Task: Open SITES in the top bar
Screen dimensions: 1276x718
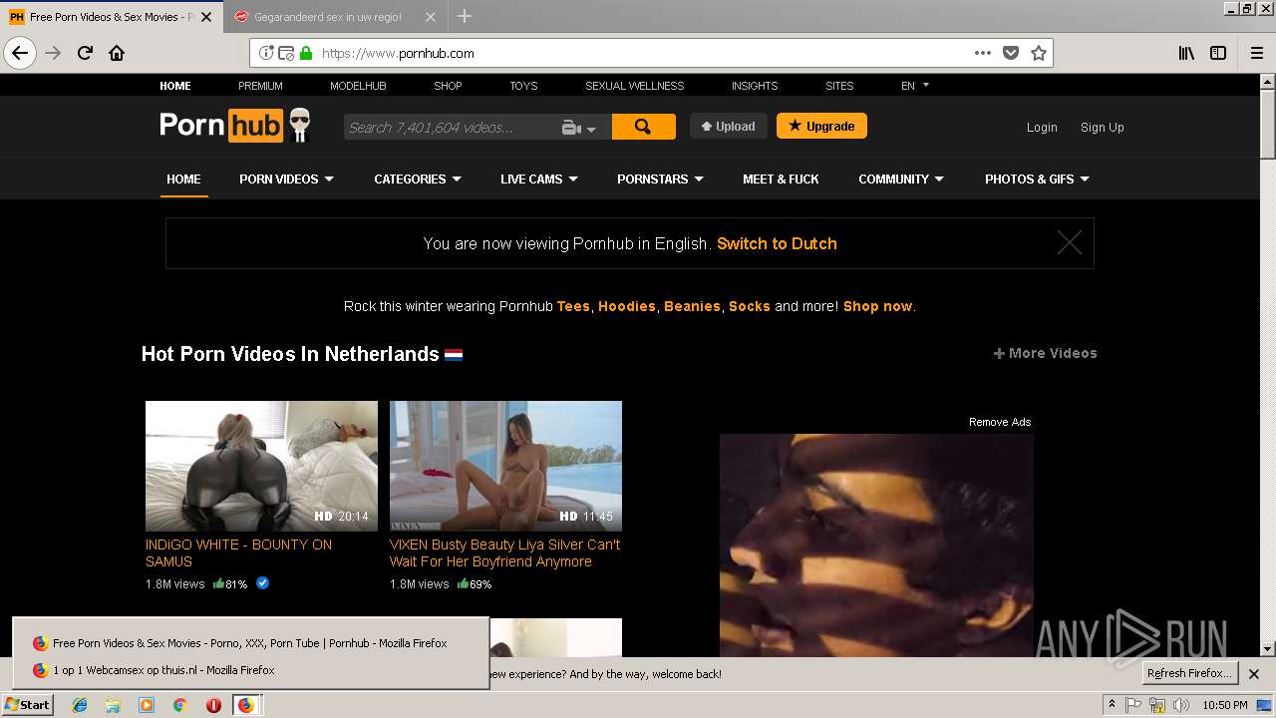Action: tap(839, 86)
